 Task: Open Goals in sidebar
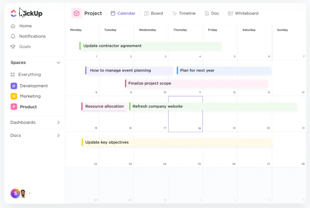(x=25, y=47)
